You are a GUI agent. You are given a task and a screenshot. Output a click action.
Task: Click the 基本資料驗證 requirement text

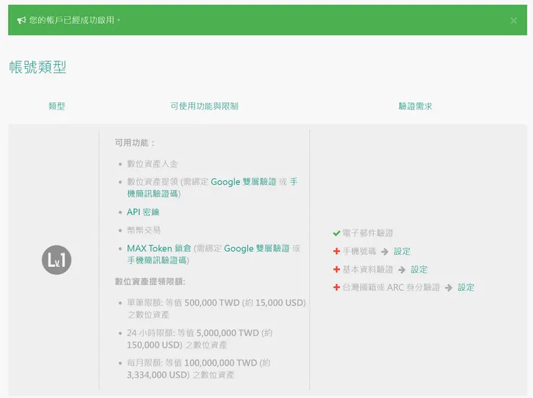tap(368, 269)
